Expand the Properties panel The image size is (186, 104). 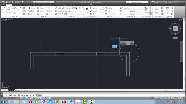(131, 17)
